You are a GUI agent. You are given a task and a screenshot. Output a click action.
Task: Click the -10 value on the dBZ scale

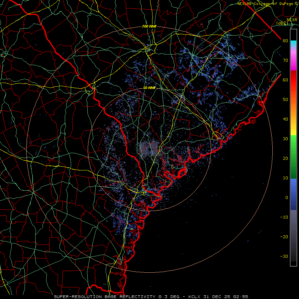(284, 217)
